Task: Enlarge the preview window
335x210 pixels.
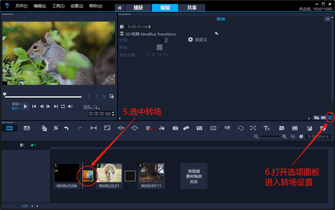Action: [x=111, y=96]
